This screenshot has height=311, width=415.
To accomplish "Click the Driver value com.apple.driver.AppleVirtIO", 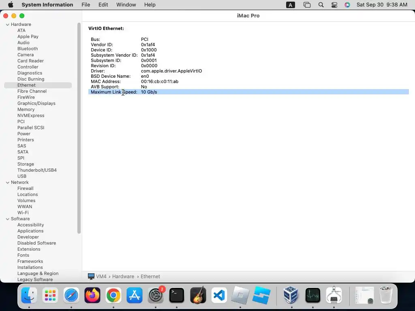I will click(x=171, y=71).
